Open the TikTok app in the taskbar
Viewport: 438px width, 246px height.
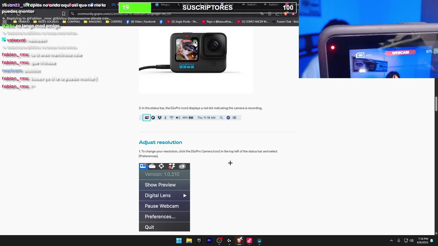point(249,241)
